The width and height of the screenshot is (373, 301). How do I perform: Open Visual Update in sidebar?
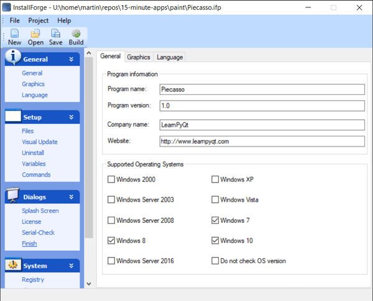coord(40,142)
